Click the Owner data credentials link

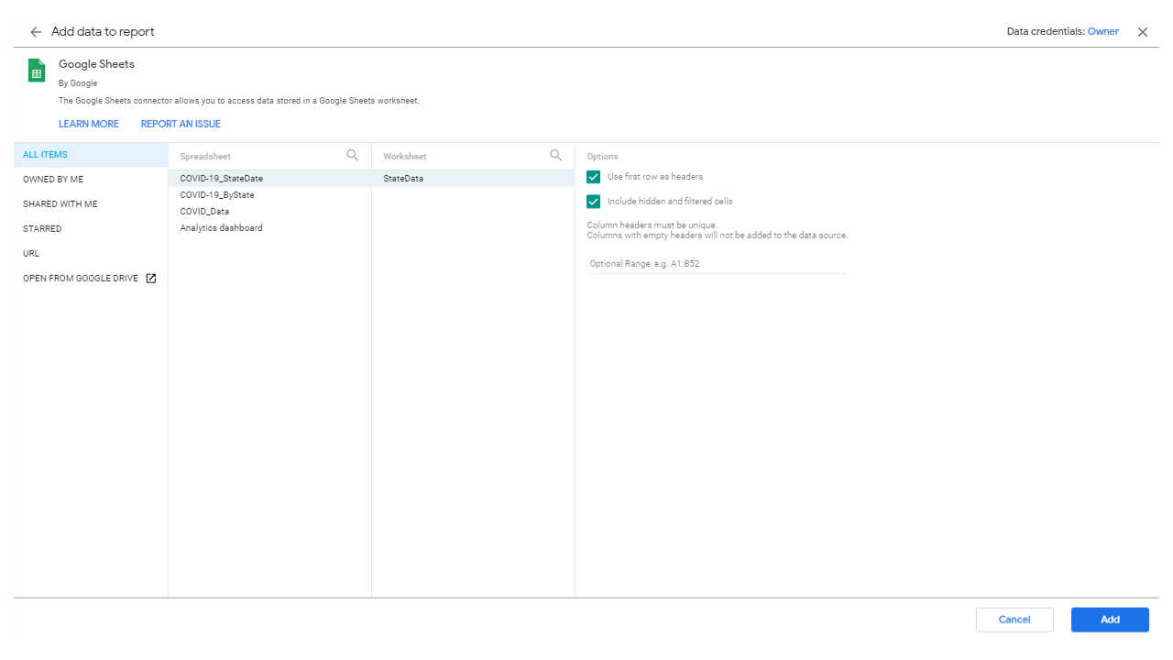click(x=1103, y=31)
